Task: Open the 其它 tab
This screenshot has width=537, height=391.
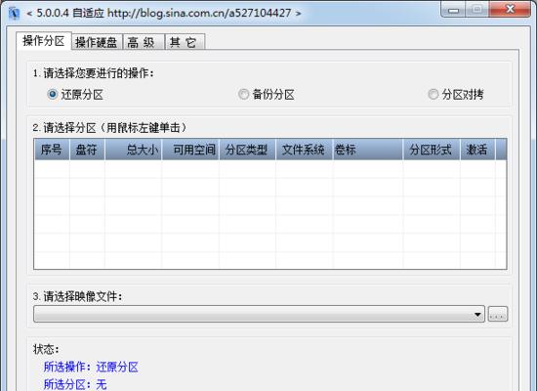Action: coord(185,42)
